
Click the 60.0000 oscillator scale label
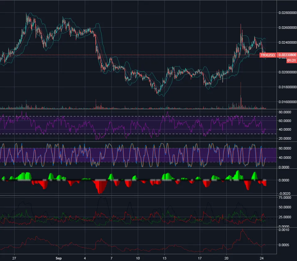[285, 121]
